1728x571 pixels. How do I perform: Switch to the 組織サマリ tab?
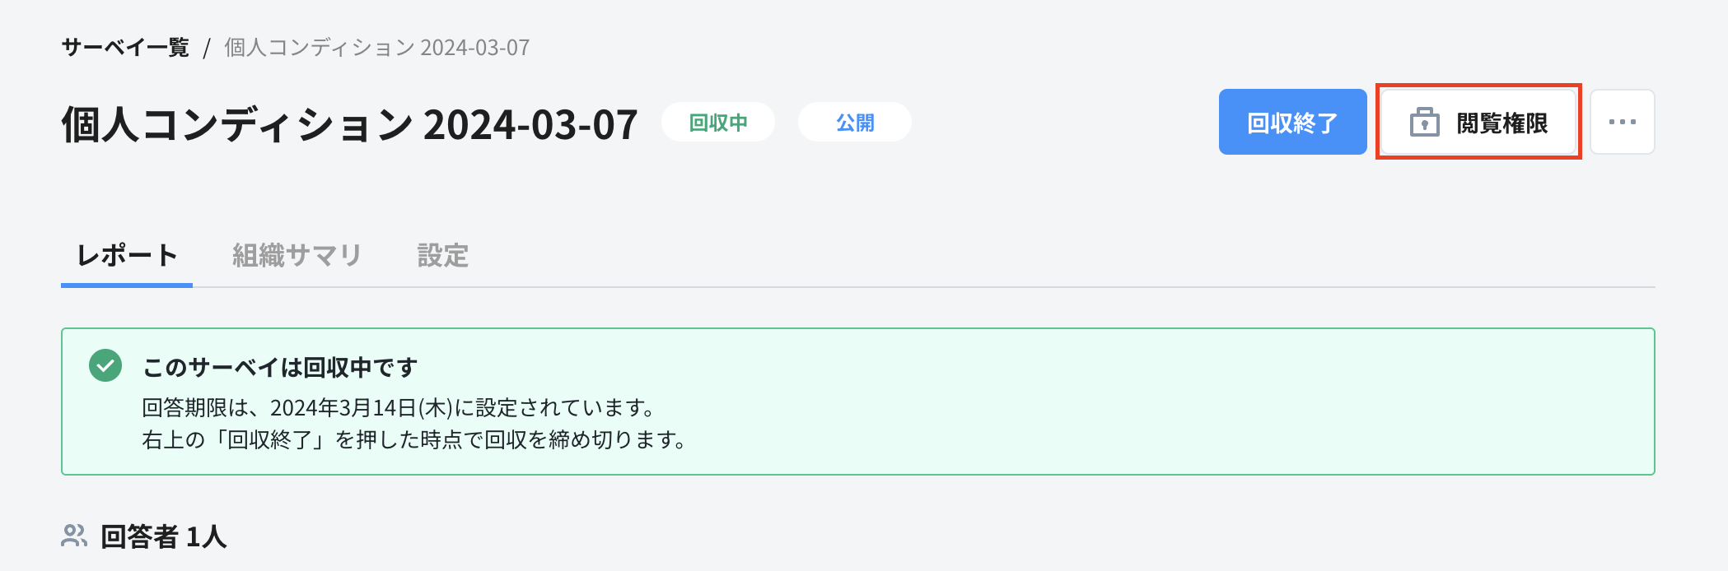[x=297, y=256]
